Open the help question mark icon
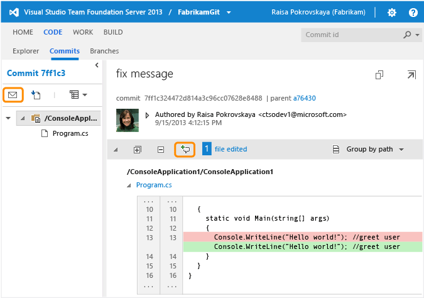Image resolution: width=424 pixels, height=298 pixels. click(x=413, y=13)
